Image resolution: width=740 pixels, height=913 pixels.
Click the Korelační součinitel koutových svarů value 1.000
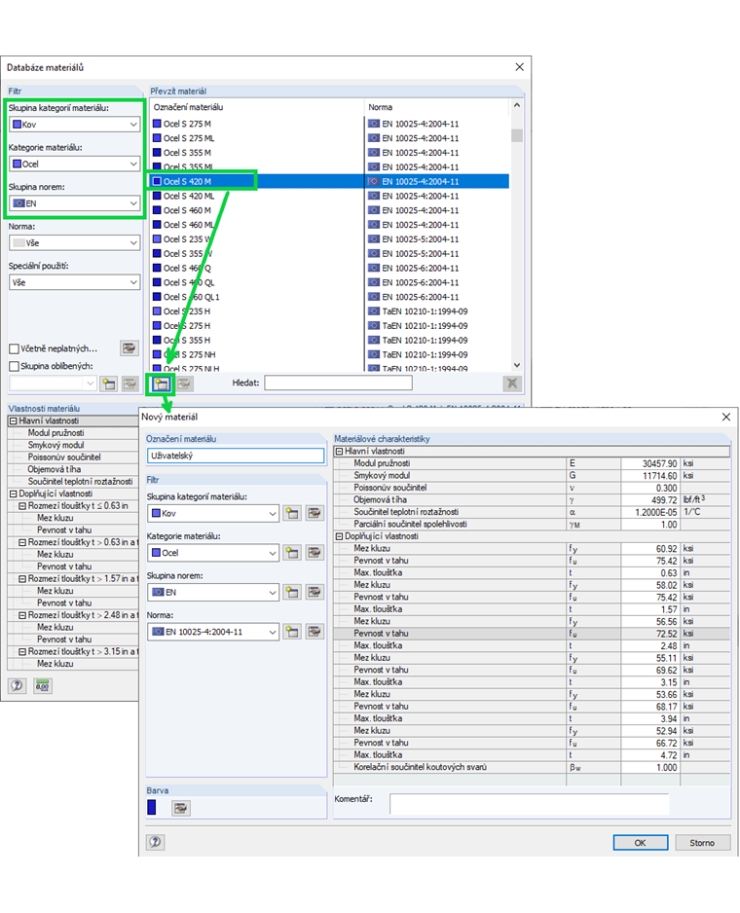(650, 767)
